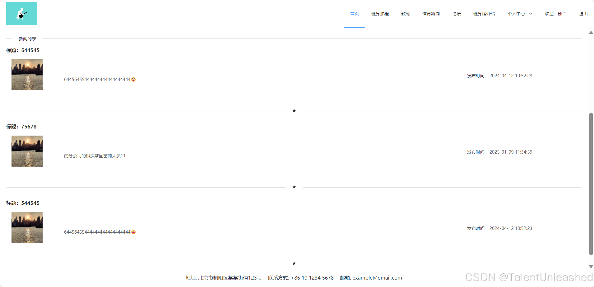Open thumbnail of first 544545 news item
The height and width of the screenshot is (287, 594).
click(x=27, y=75)
